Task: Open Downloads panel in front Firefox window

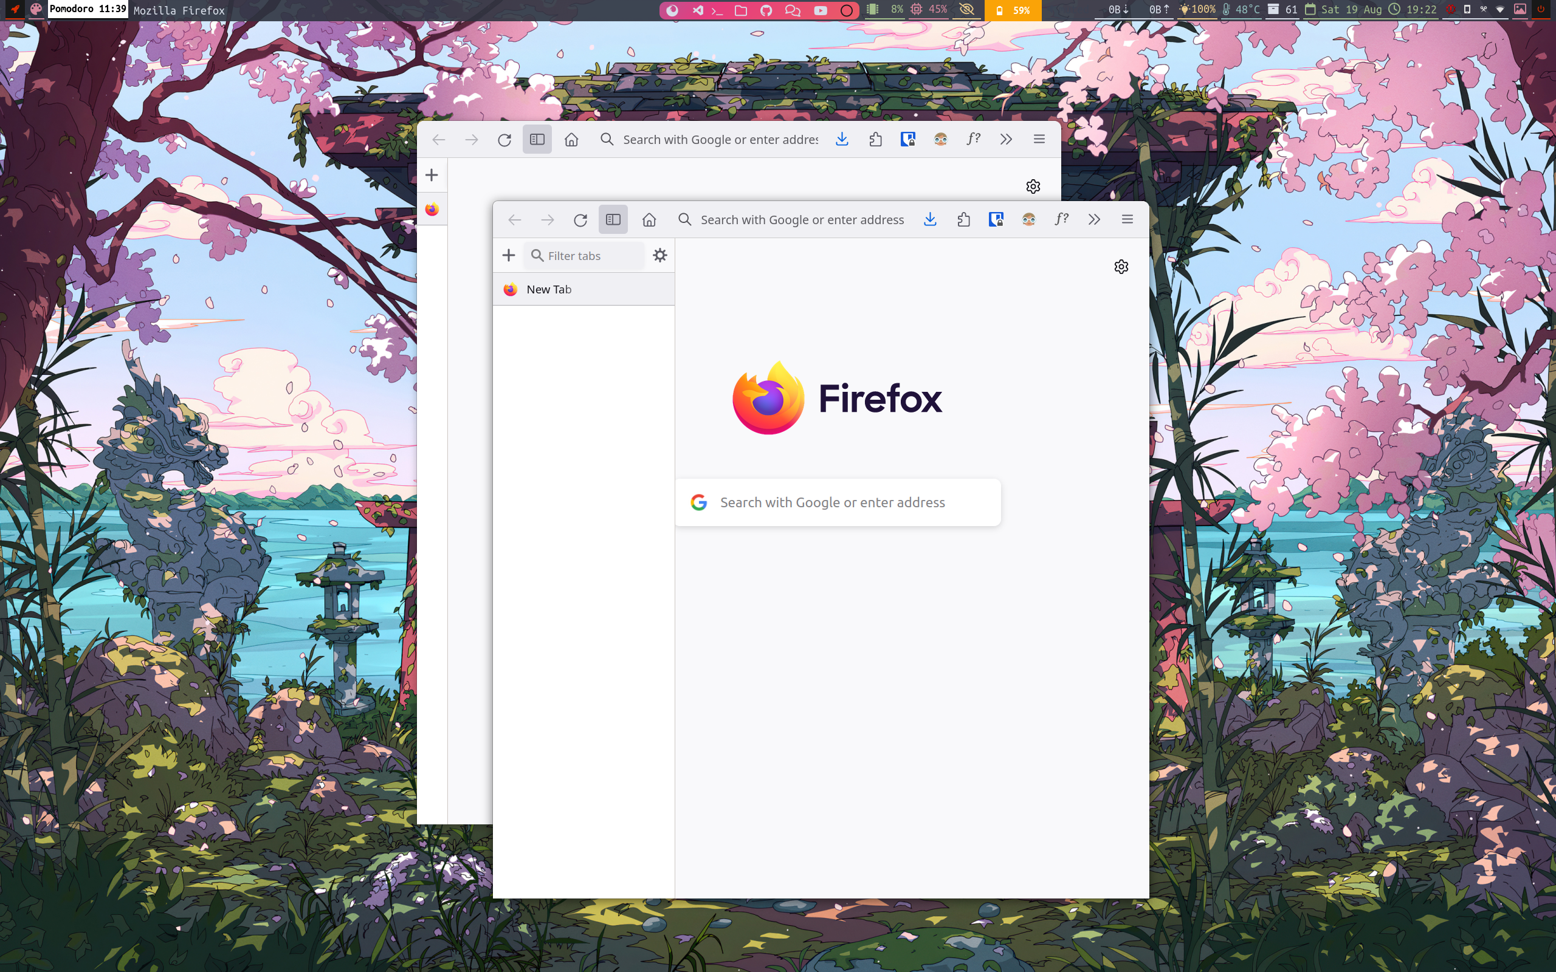Action: [x=930, y=220]
